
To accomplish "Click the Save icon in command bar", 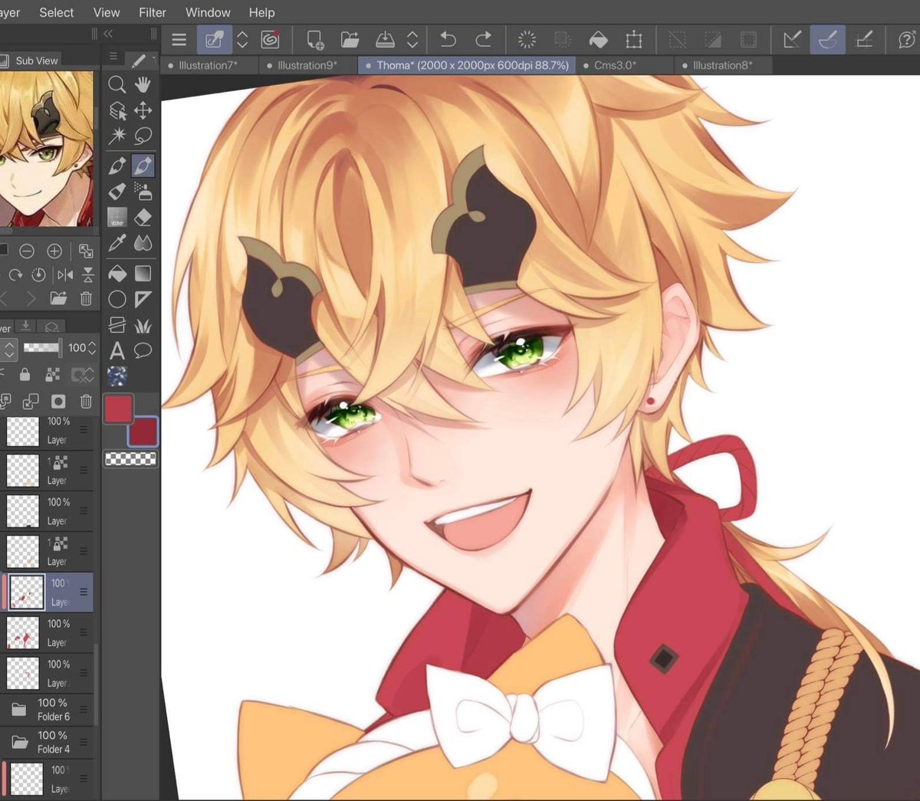I will [385, 39].
